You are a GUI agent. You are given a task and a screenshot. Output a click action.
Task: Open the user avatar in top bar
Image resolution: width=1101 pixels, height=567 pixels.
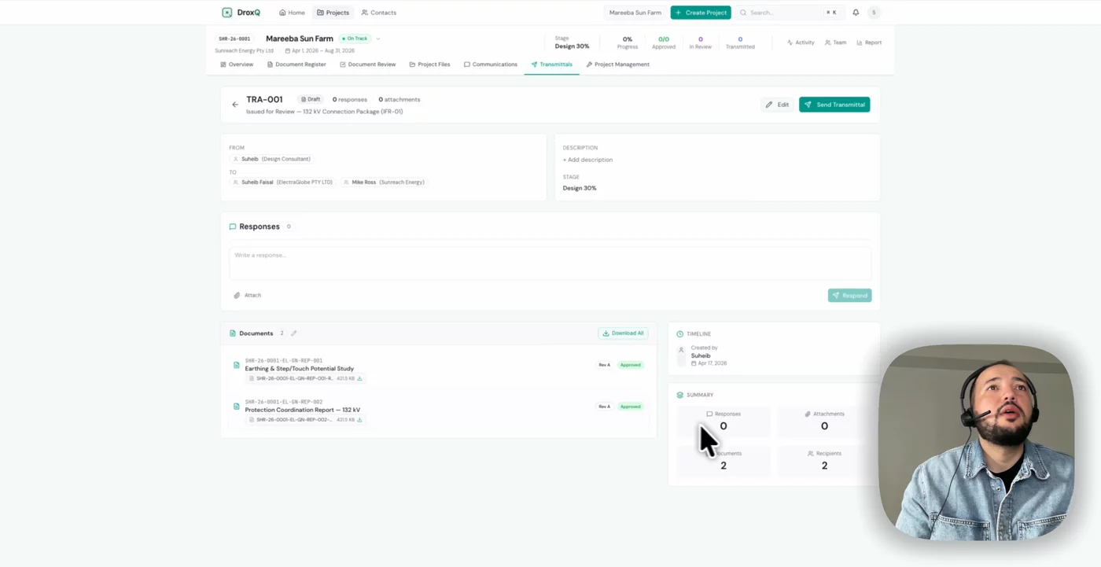[874, 13]
